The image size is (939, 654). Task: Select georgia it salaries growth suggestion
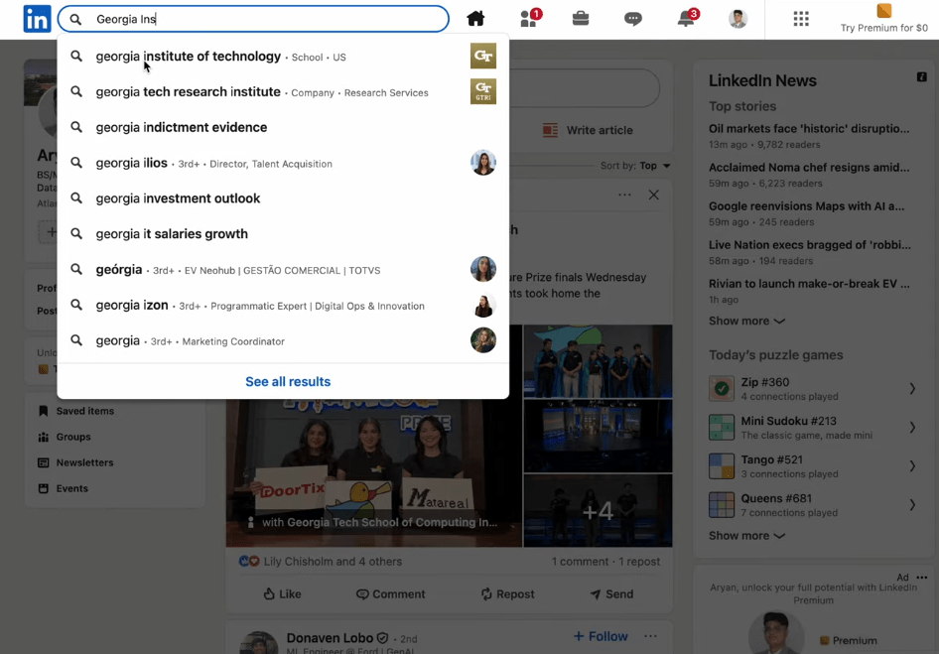point(283,233)
